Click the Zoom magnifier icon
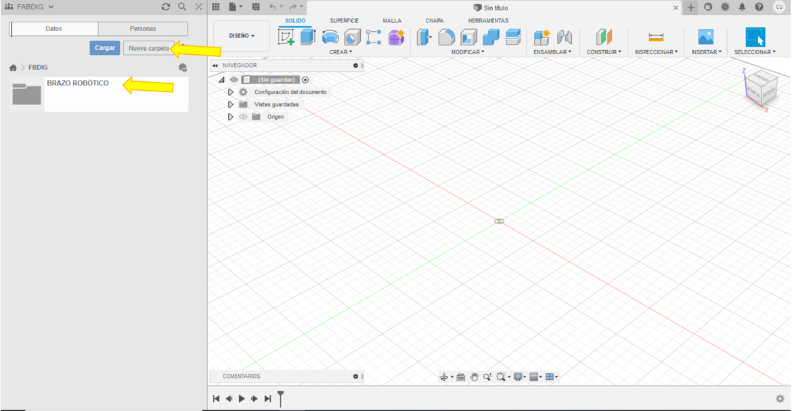Image resolution: width=792 pixels, height=411 pixels. 487,377
